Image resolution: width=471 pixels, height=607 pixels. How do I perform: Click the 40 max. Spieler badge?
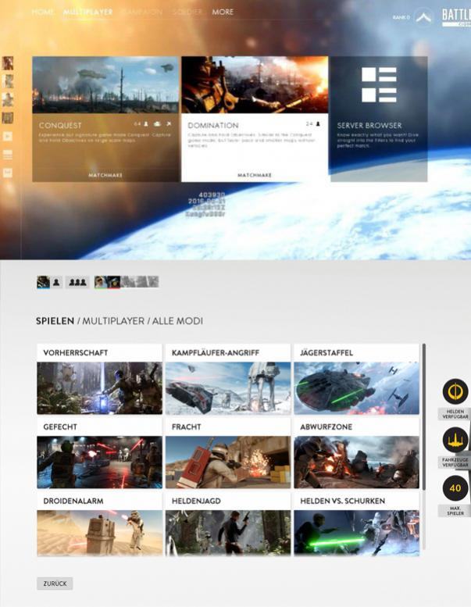(x=455, y=488)
